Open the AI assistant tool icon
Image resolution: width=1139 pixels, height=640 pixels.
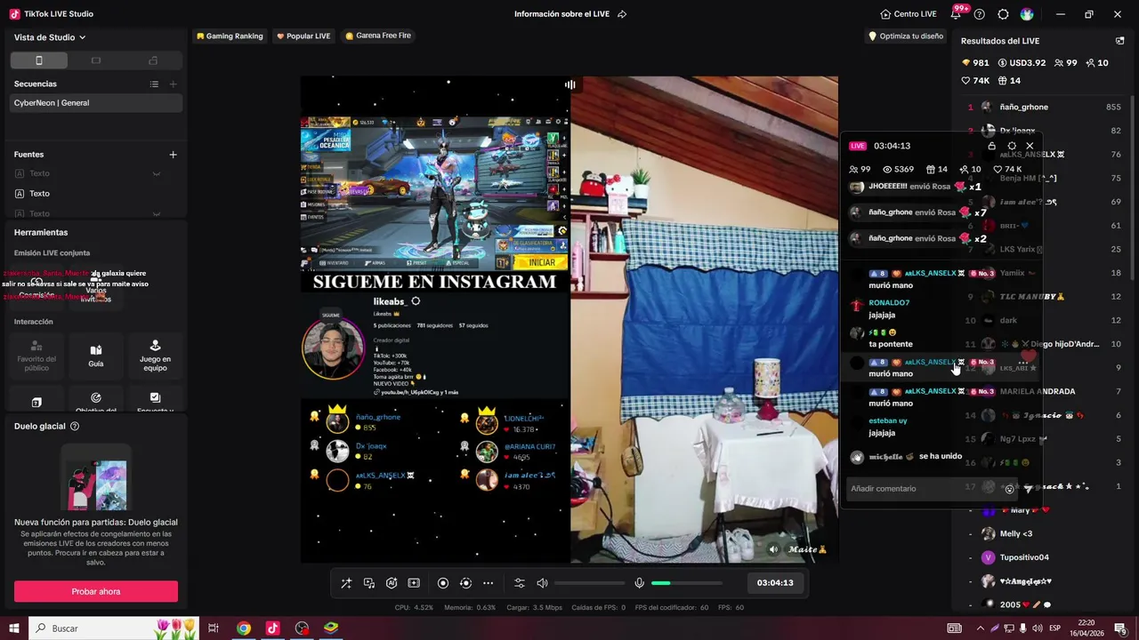coord(392,583)
